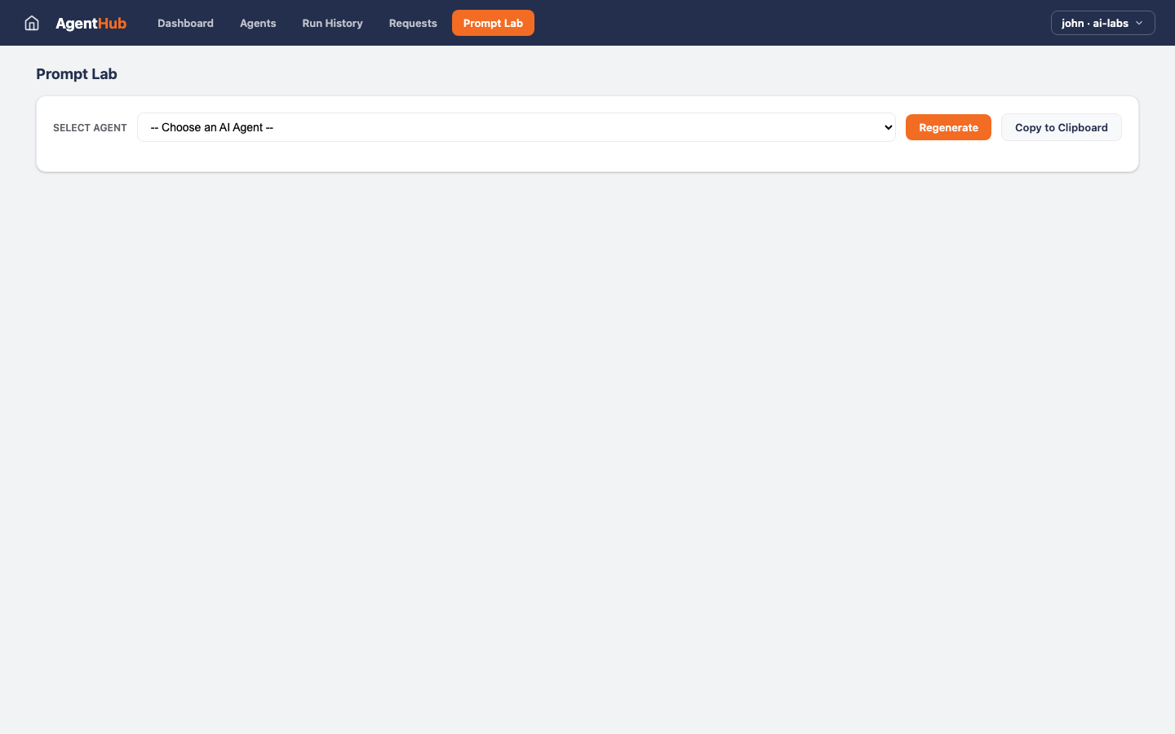1175x734 pixels.
Task: Click the dropdown arrow on agent selector
Action: (887, 127)
